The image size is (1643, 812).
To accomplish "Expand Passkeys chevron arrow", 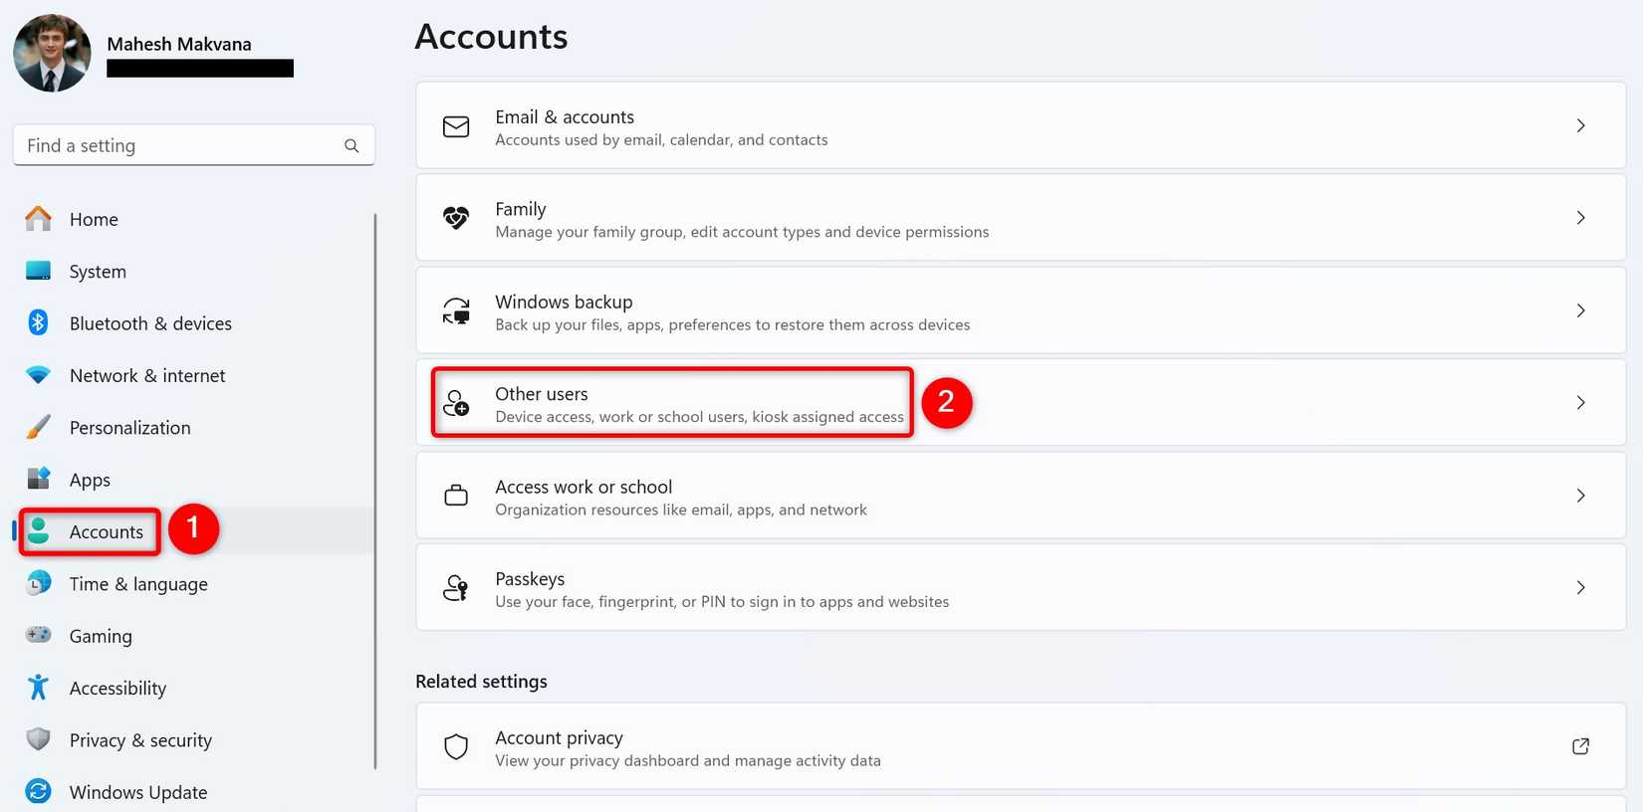I will (x=1580, y=588).
